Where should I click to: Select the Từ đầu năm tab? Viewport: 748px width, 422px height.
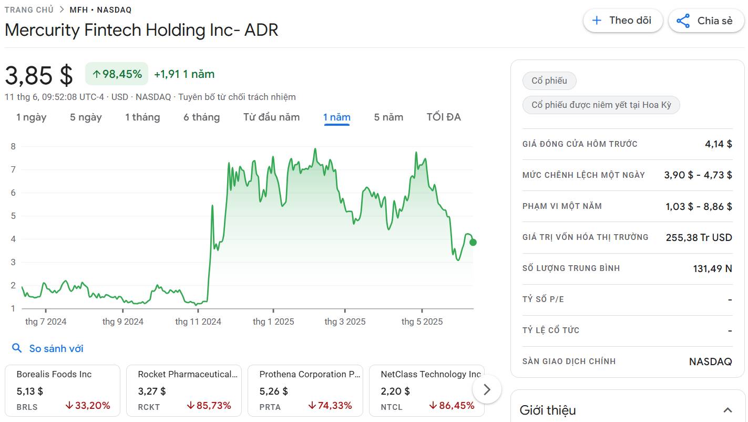(271, 117)
